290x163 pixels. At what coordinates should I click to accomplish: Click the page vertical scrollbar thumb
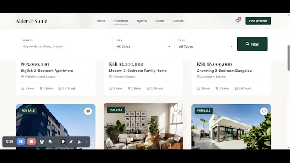[x=289, y=58]
